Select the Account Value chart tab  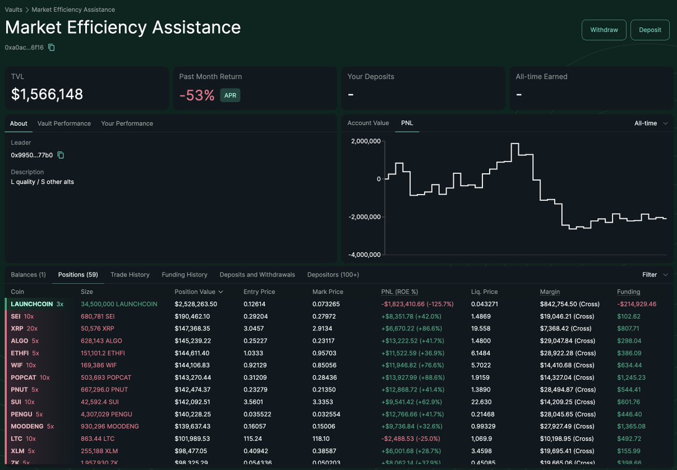[x=370, y=123]
